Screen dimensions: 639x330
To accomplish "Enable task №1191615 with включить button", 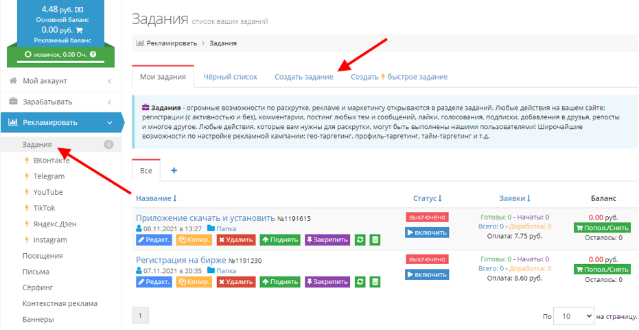I will click(427, 233).
